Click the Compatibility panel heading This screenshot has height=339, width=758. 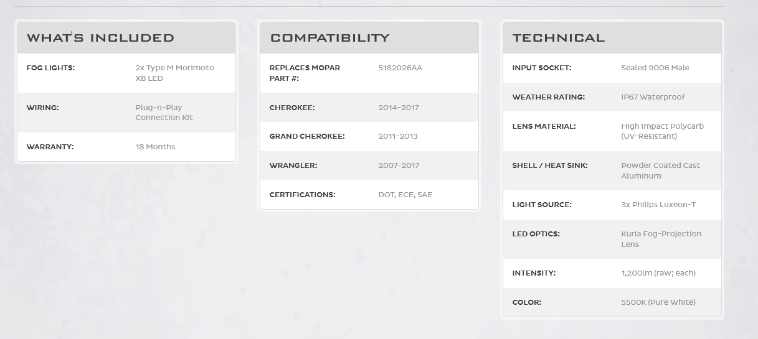(329, 38)
